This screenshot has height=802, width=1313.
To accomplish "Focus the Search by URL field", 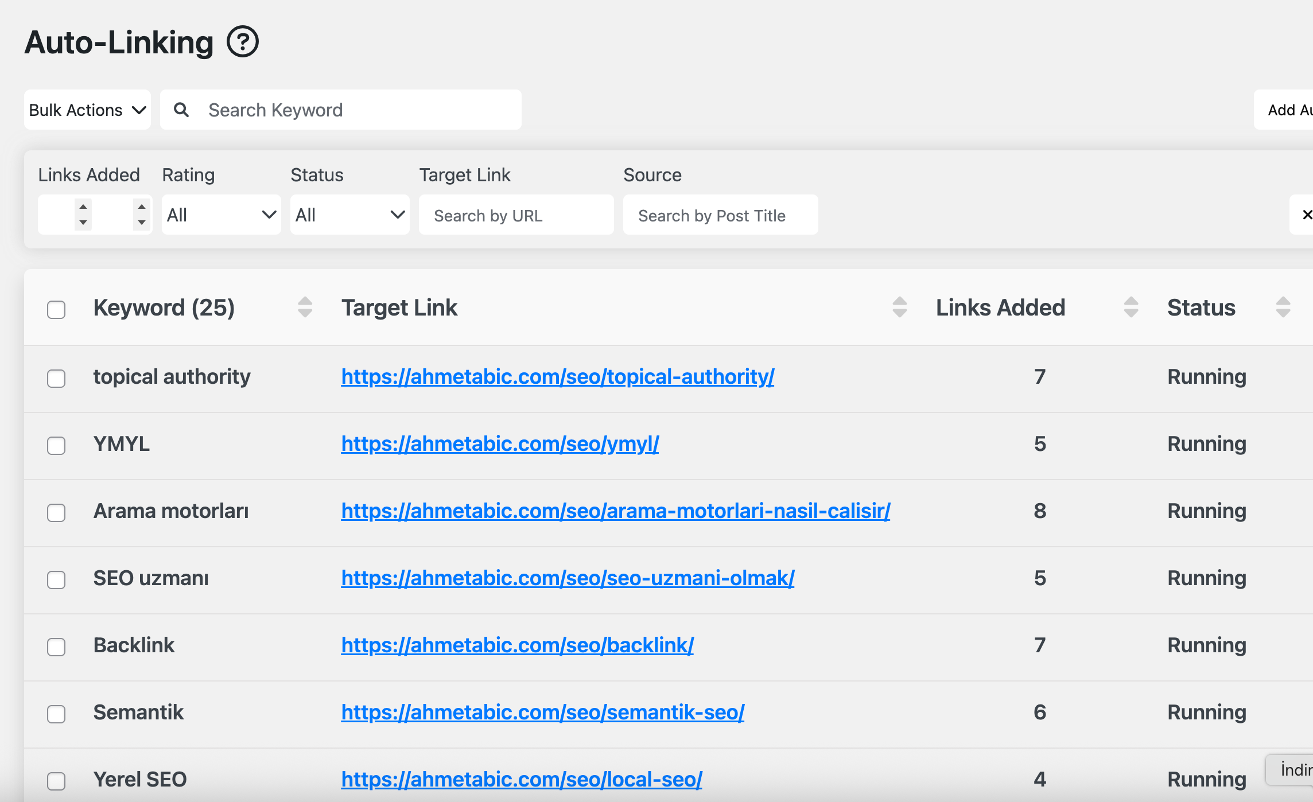I will point(516,215).
